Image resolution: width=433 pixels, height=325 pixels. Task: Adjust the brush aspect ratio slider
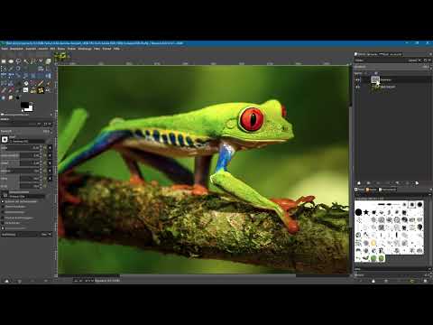20,155
